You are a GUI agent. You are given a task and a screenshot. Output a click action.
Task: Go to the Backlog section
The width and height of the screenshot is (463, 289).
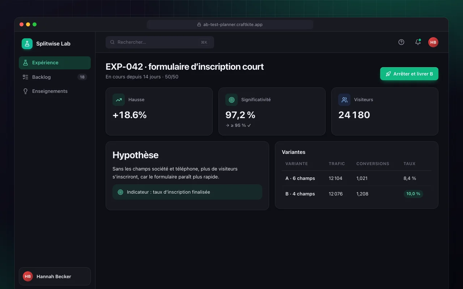pyautogui.click(x=55, y=77)
